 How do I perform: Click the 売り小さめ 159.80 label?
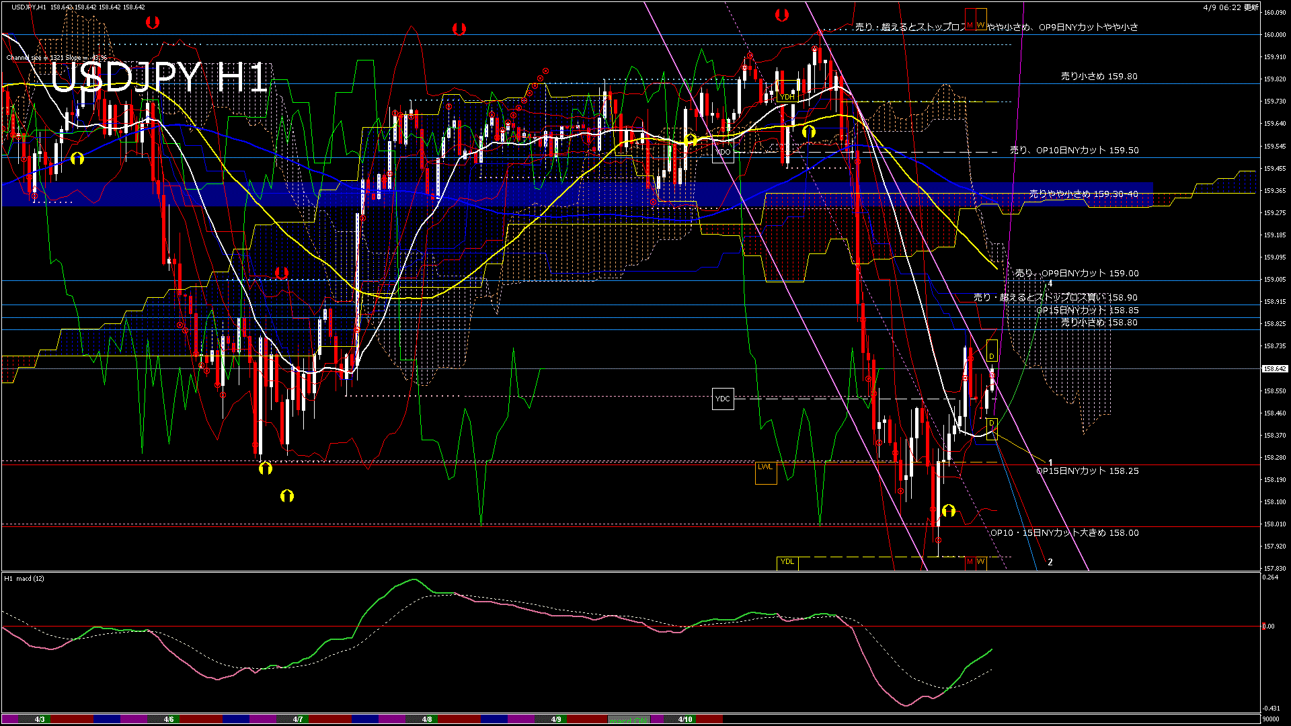(1099, 77)
